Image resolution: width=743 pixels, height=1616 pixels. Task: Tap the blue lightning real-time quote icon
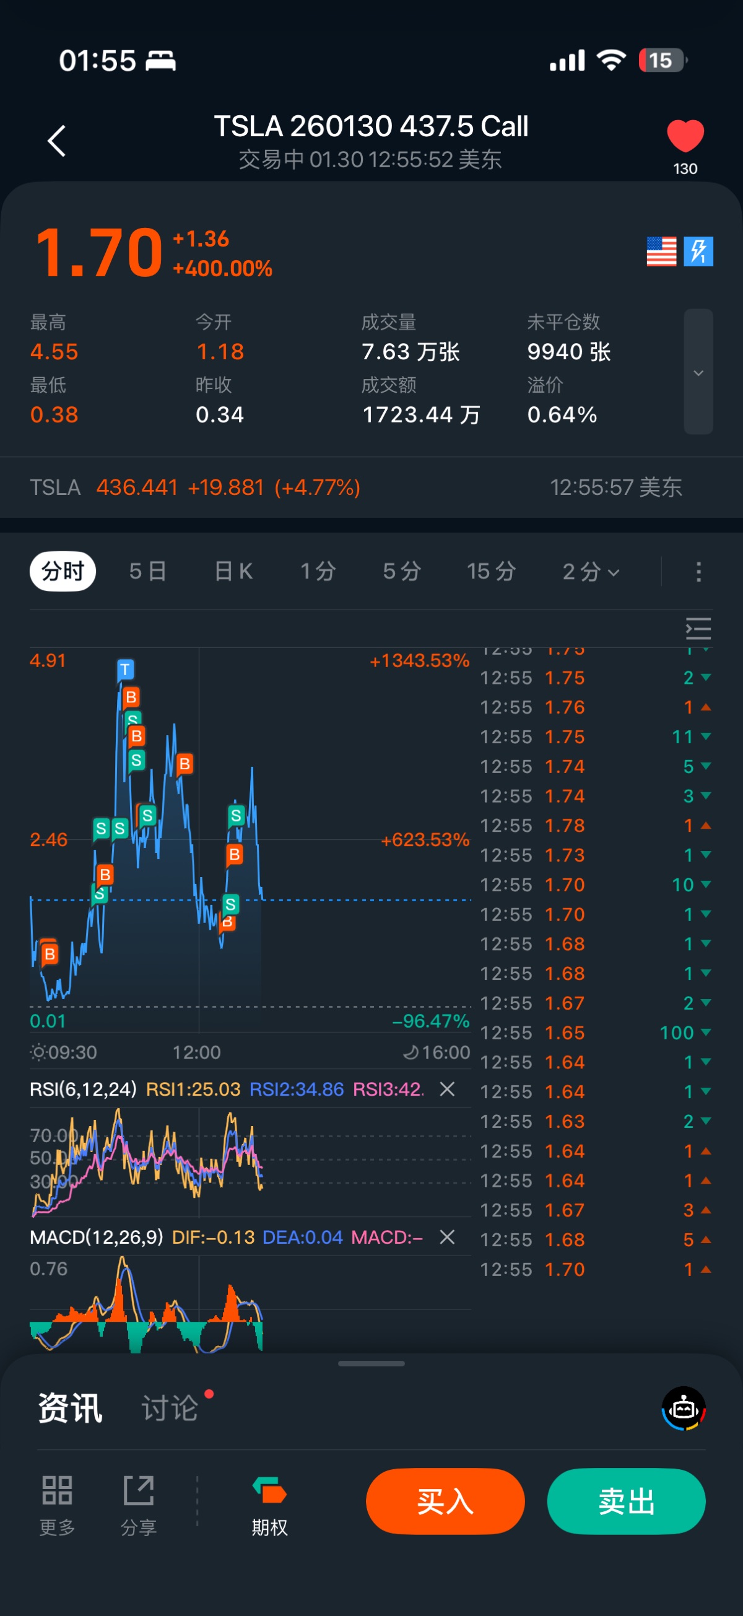(x=698, y=251)
